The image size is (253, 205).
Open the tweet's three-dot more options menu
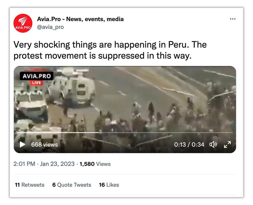[232, 19]
